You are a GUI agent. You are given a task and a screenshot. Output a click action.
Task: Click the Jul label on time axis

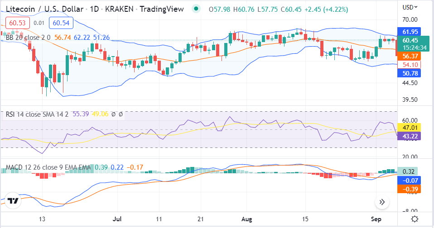117,219
